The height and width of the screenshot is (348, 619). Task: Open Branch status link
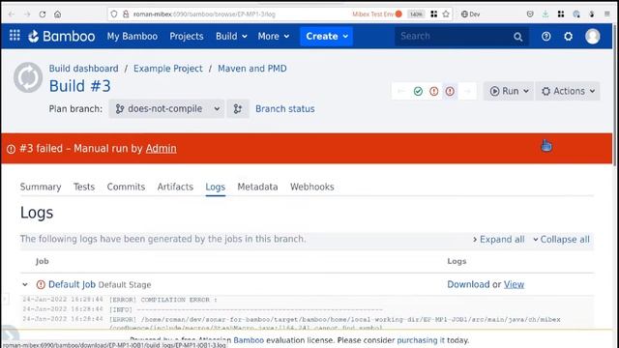click(285, 109)
